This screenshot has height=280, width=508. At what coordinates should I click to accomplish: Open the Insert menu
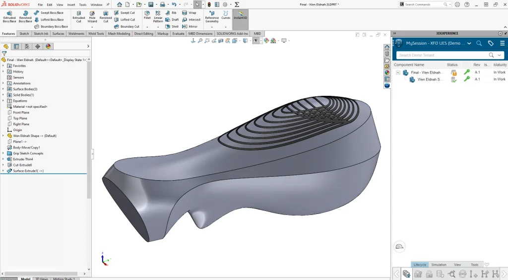coord(71,4)
